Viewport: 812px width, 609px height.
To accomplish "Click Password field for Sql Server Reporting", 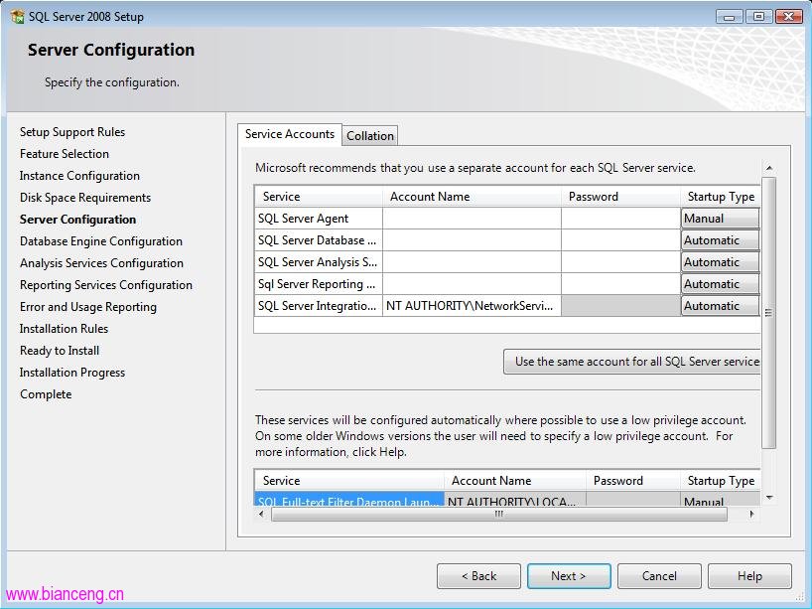I will pos(620,284).
